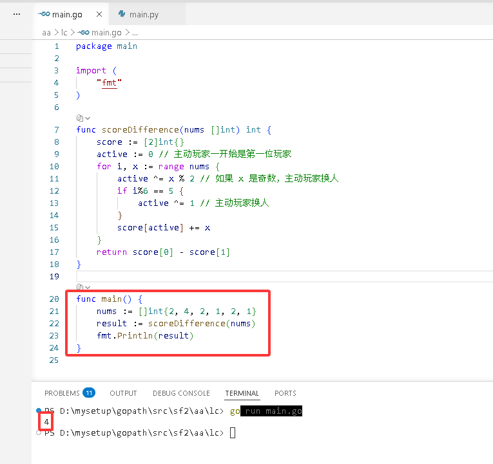Viewport: 493px width, 464px height.
Task: Open the ellipsis more-actions menu
Action: tap(17, 14)
